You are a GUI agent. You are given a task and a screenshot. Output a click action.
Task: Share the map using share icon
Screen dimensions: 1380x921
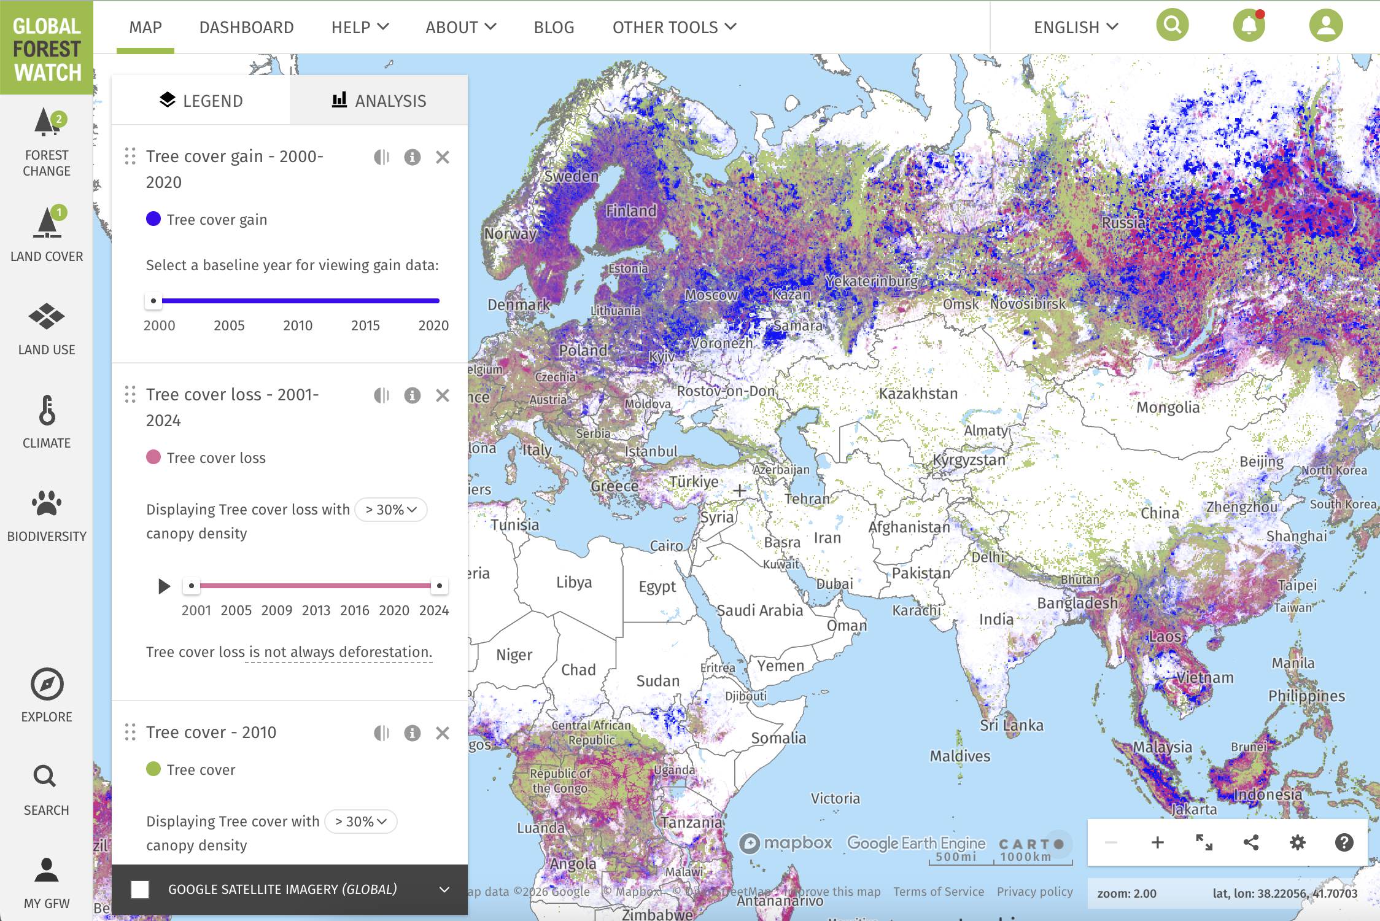(x=1250, y=842)
